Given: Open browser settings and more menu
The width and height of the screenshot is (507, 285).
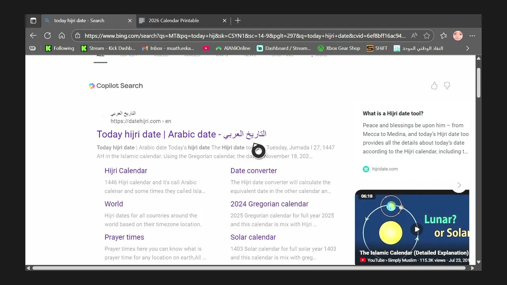Looking at the screenshot, I should coord(472,36).
